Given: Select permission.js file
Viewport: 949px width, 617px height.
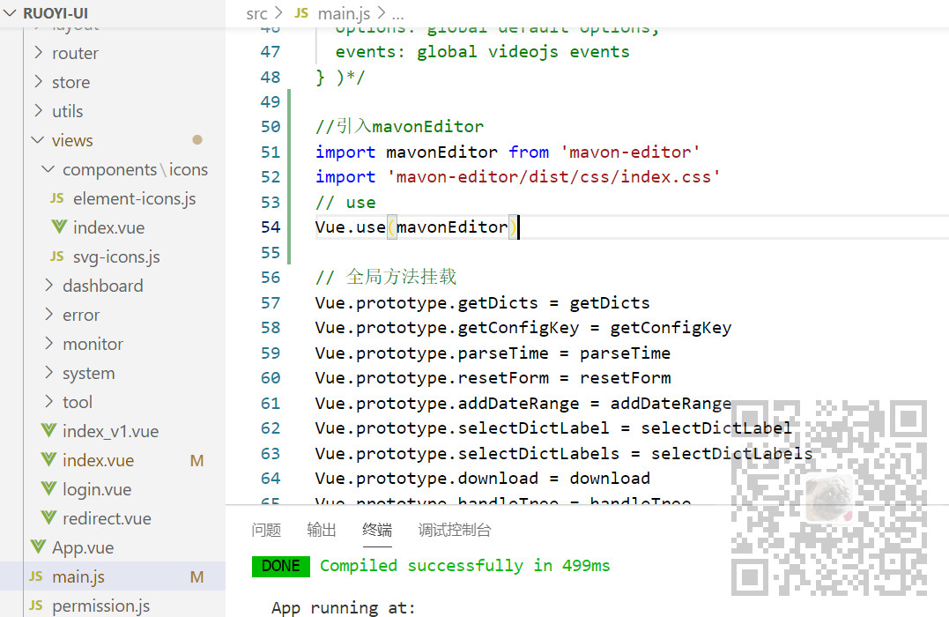Looking at the screenshot, I should 101,606.
